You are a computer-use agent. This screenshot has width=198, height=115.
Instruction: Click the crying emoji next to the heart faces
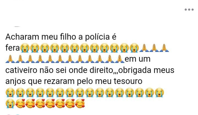10,103
